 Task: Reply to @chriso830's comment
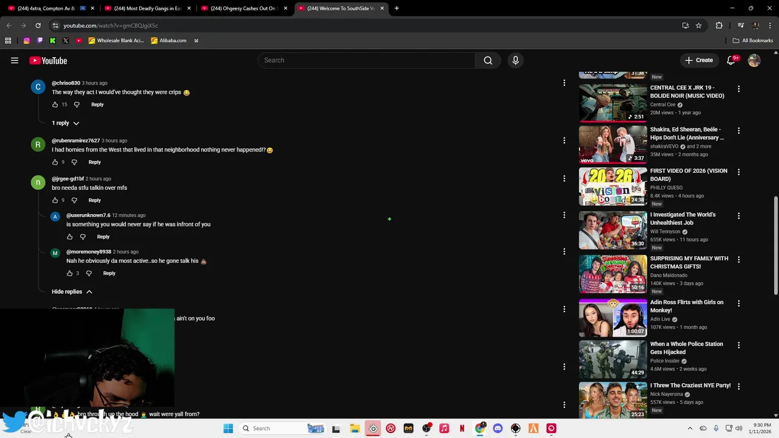pos(97,105)
